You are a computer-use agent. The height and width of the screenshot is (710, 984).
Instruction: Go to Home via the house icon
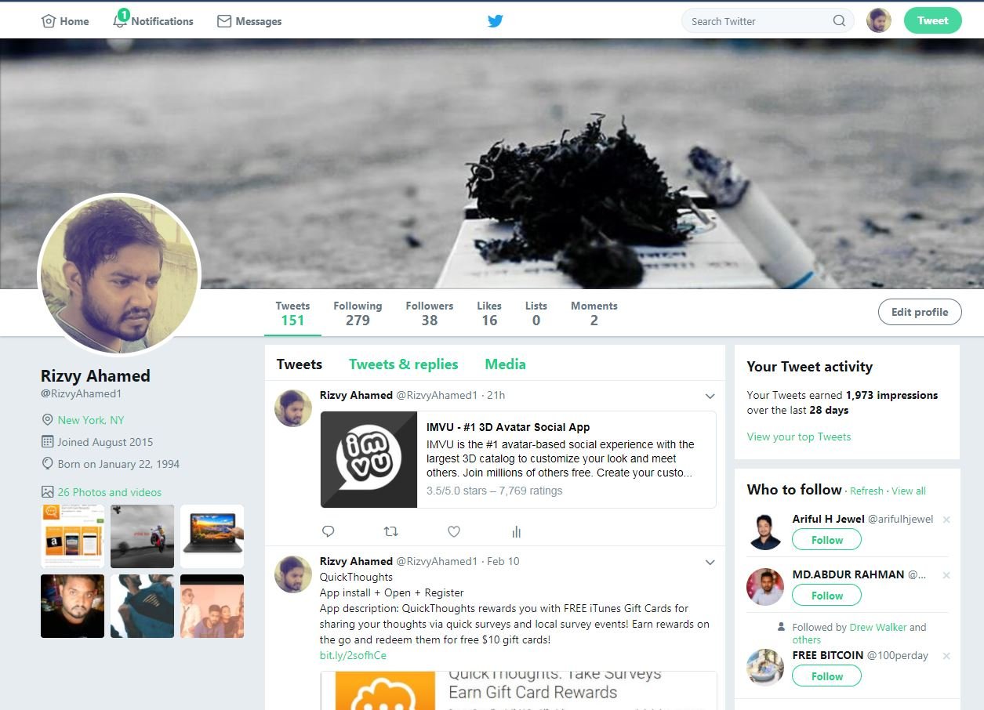[x=49, y=21]
